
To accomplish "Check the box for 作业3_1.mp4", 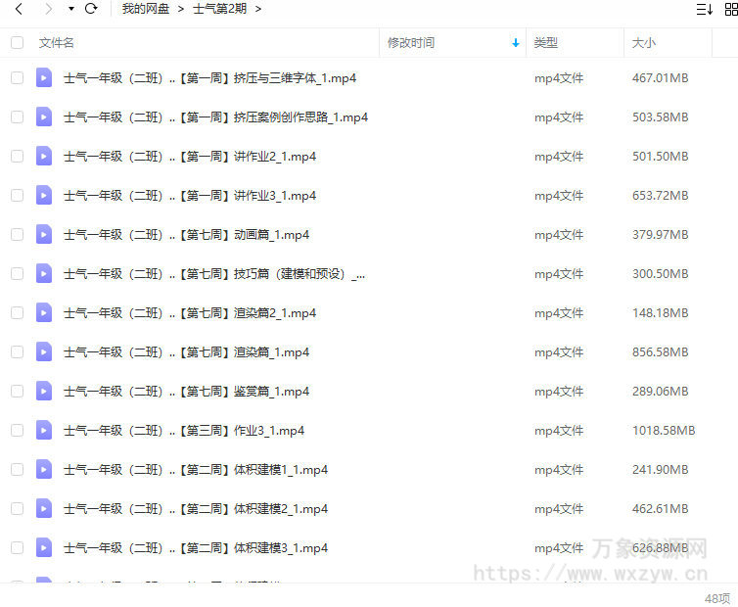I will pos(17,430).
